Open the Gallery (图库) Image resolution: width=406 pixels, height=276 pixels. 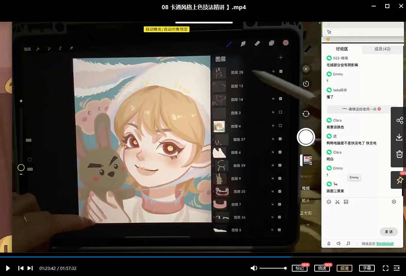point(27,49)
